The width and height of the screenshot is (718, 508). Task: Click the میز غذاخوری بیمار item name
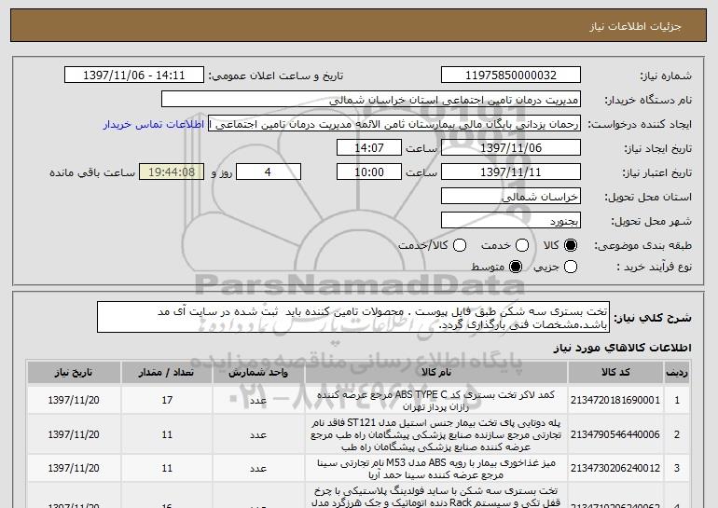point(436,469)
